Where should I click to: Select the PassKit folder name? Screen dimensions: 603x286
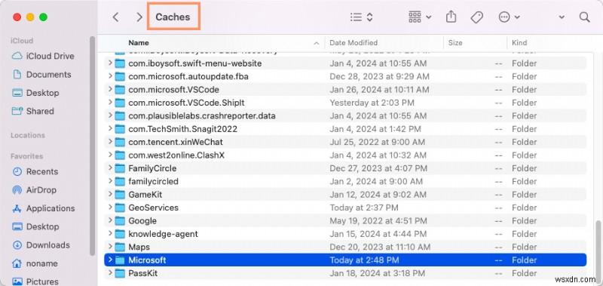[142, 273]
